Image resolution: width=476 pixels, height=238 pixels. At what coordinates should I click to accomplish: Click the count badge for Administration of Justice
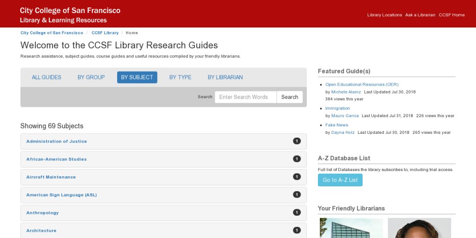tap(297, 141)
